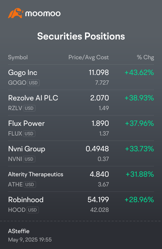
Task: Click the moomoo bull logo icon
Action: 16,13
